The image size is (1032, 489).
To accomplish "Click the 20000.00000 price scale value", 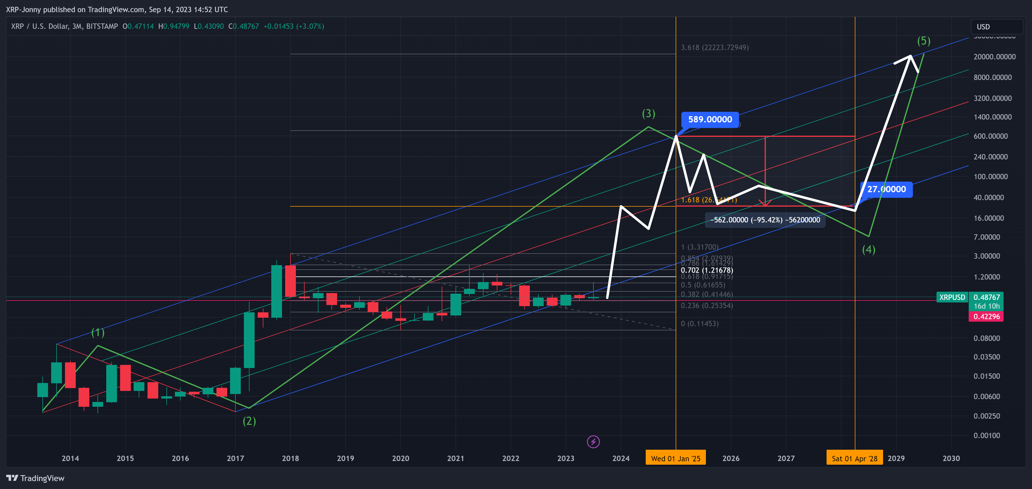I will (994, 57).
